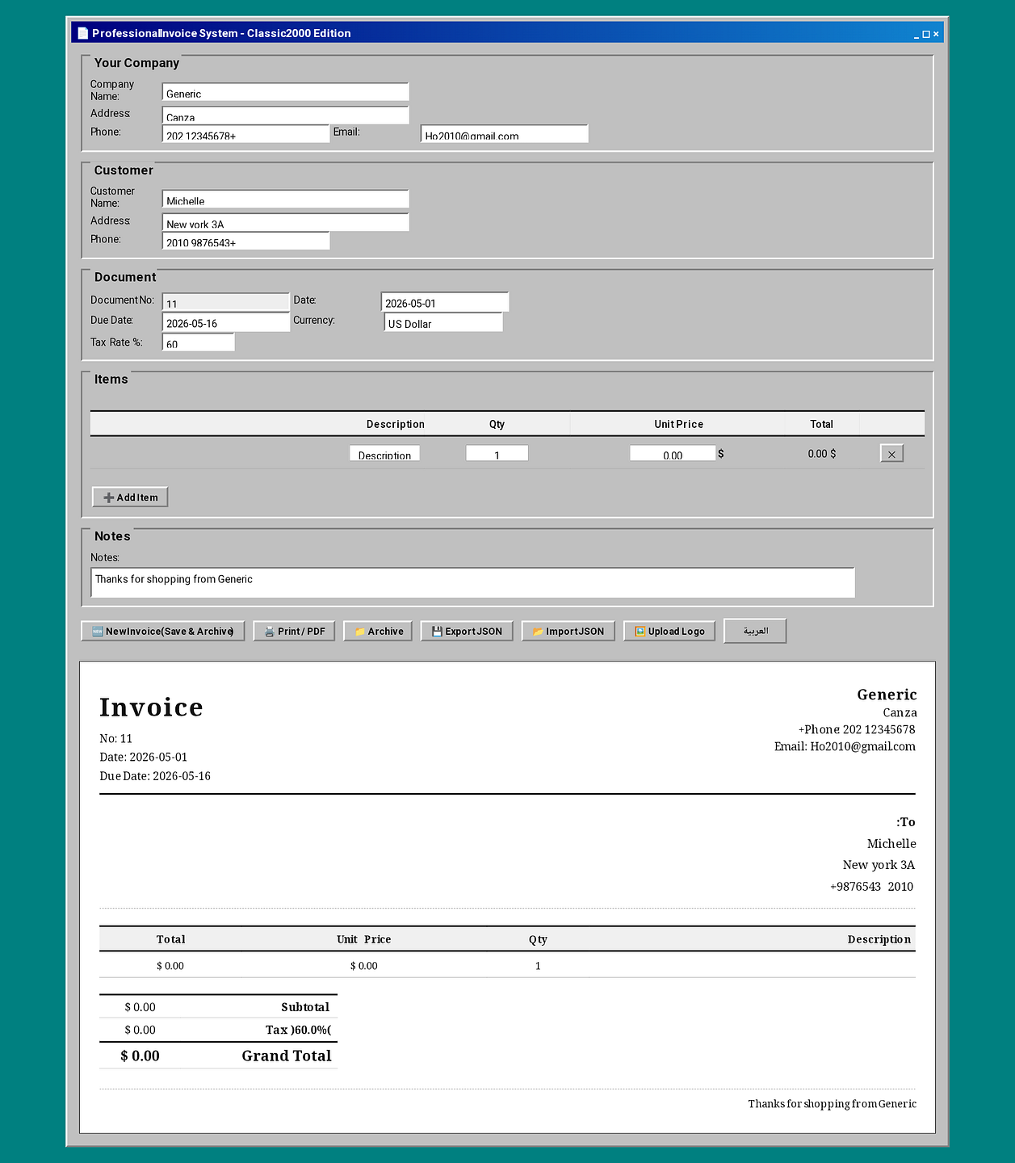Image resolution: width=1015 pixels, height=1163 pixels.
Task: Click the customer Address field New york 3A
Action: [x=286, y=222]
